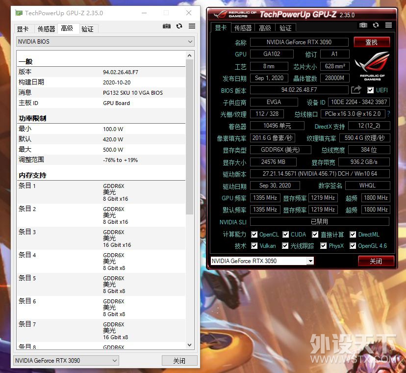Image resolution: width=406 pixels, height=373 pixels.
Task: Switch to 传感器 tab in ROG window
Action: [243, 28]
